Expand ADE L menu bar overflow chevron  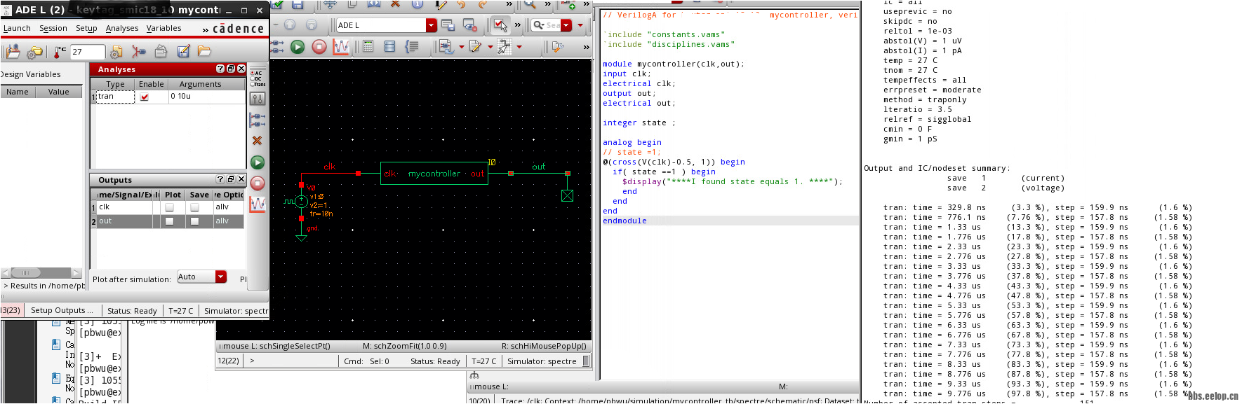pos(206,29)
